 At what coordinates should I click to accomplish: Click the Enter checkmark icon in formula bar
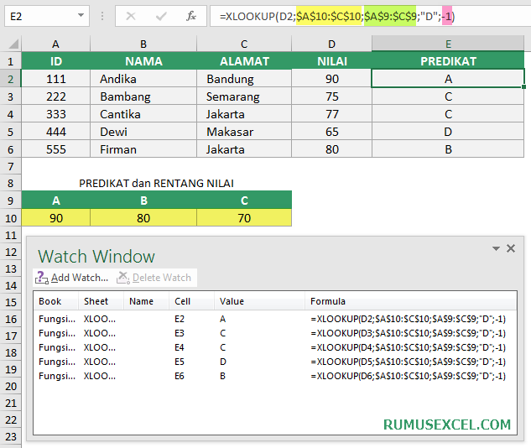(x=161, y=16)
